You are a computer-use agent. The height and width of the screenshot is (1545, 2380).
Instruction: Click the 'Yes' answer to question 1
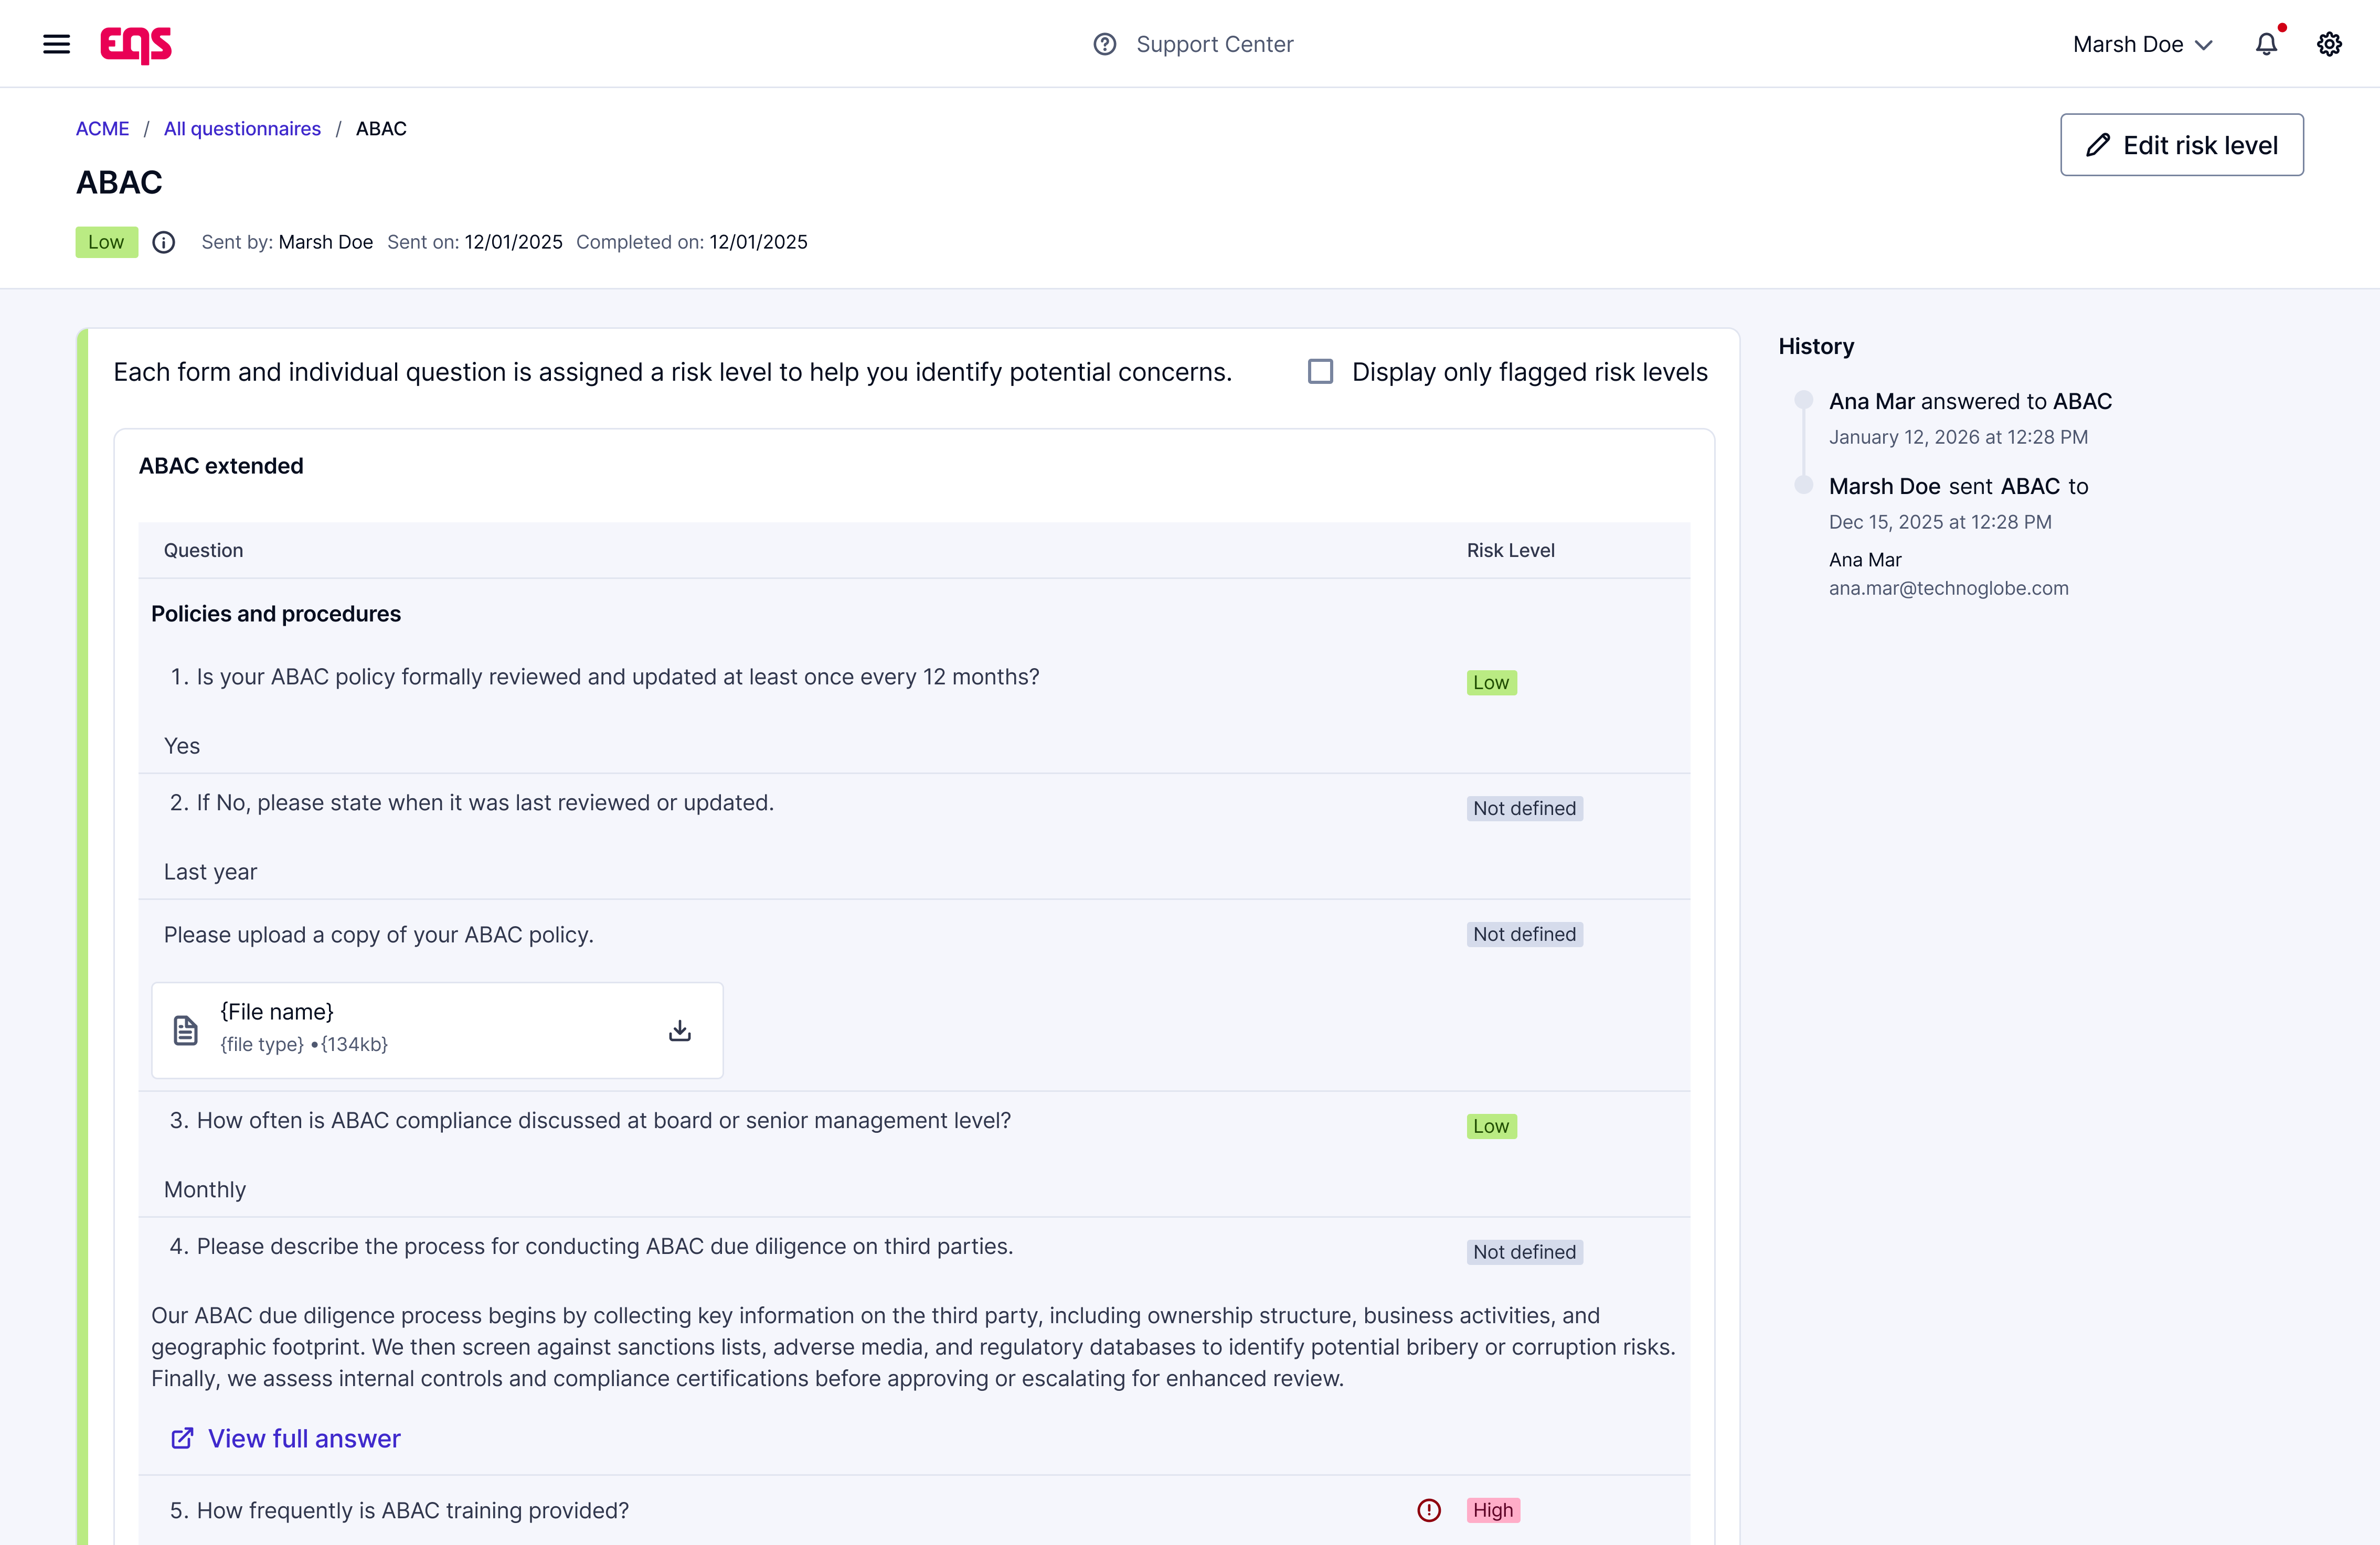click(x=182, y=746)
